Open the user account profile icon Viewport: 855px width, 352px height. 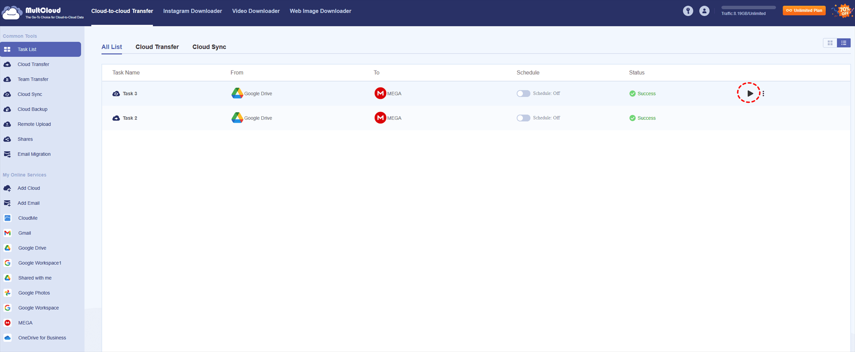pos(704,11)
